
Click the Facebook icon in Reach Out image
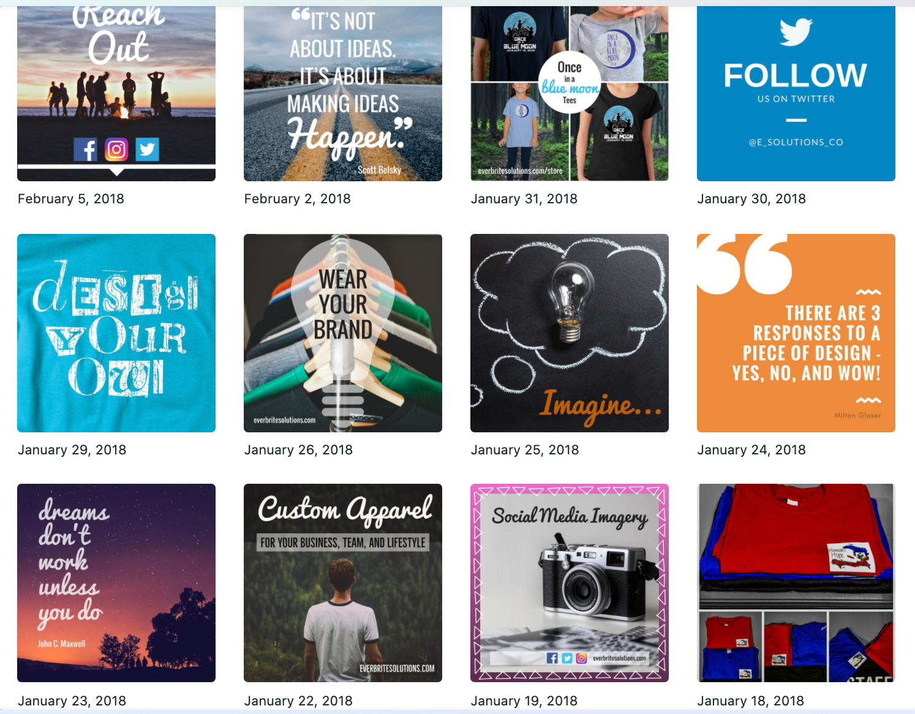click(86, 149)
